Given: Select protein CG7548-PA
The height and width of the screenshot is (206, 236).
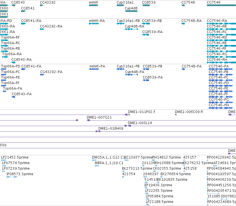Looking at the screenshot, I should point(192,66).
